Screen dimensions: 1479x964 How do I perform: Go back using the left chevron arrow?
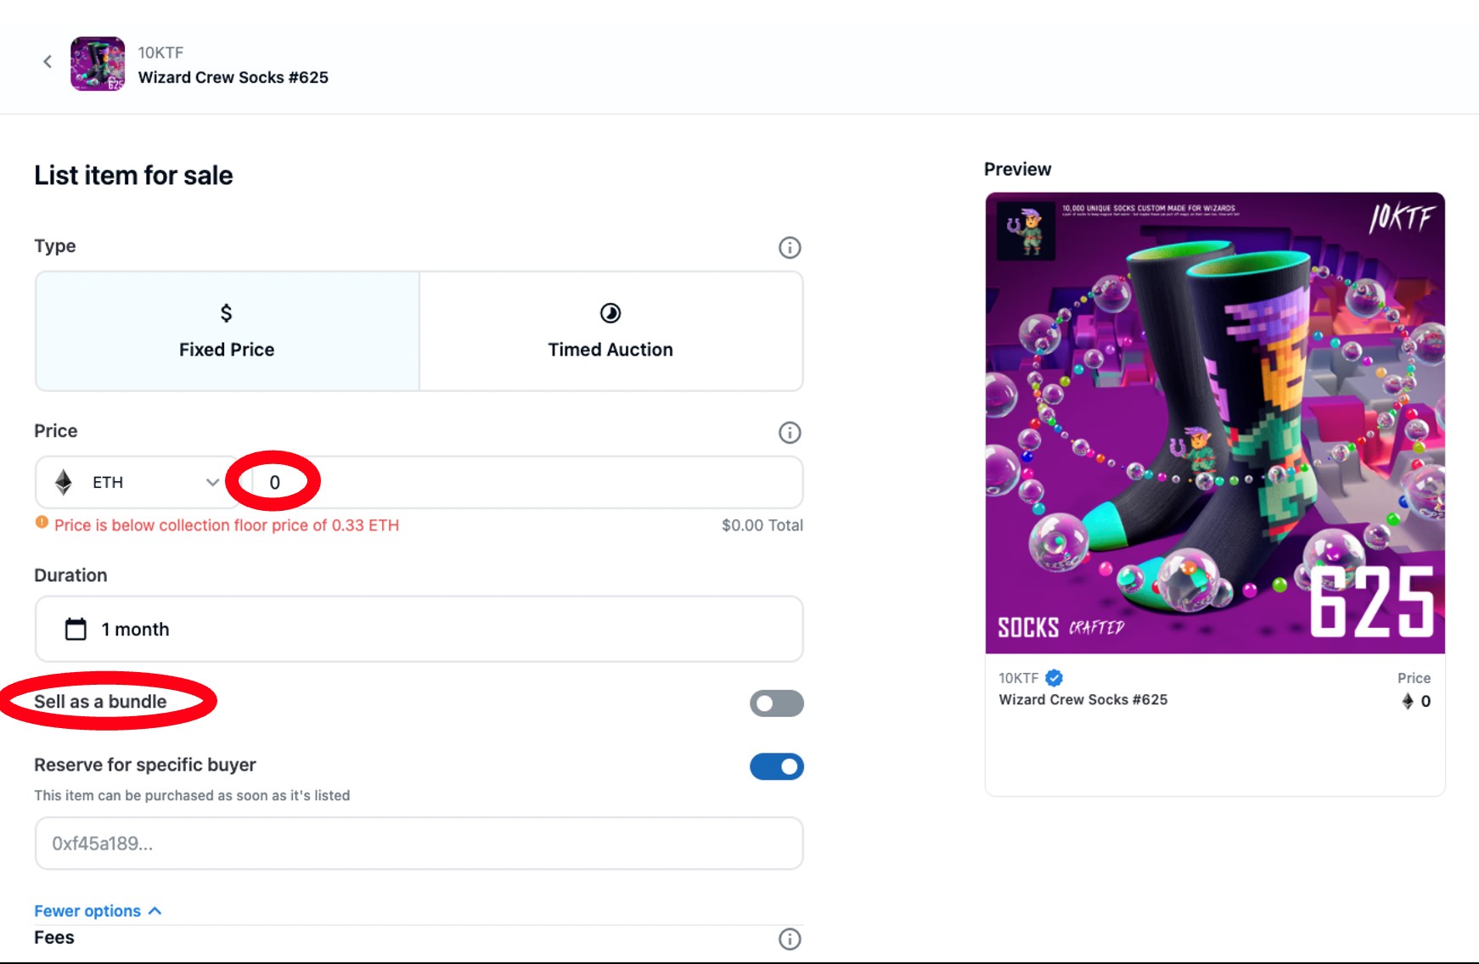(x=48, y=61)
